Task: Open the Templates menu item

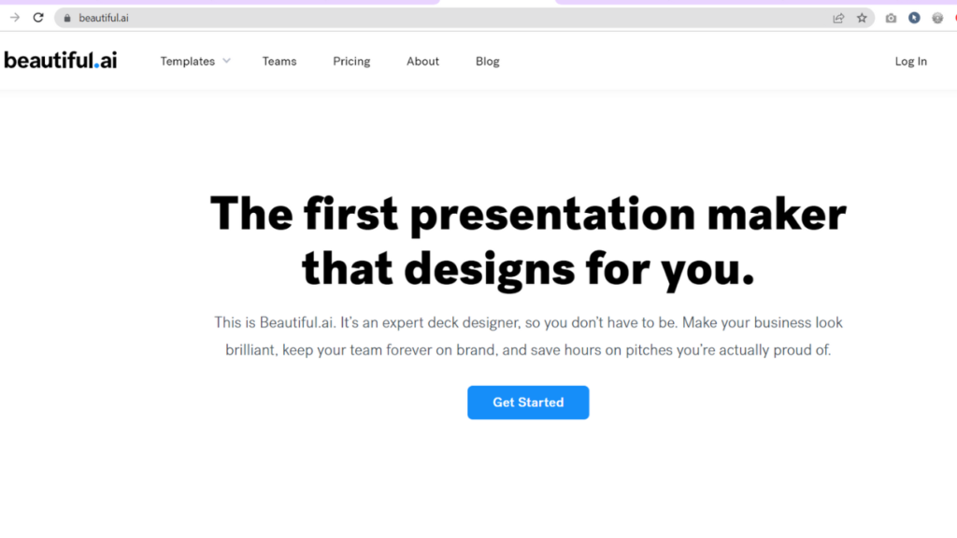Action: (x=187, y=61)
